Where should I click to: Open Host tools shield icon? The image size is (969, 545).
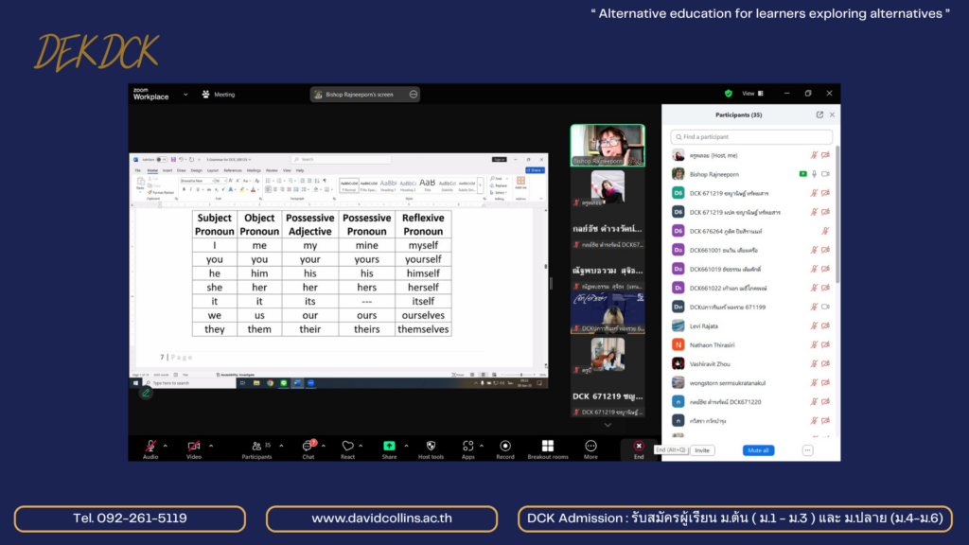(x=431, y=446)
